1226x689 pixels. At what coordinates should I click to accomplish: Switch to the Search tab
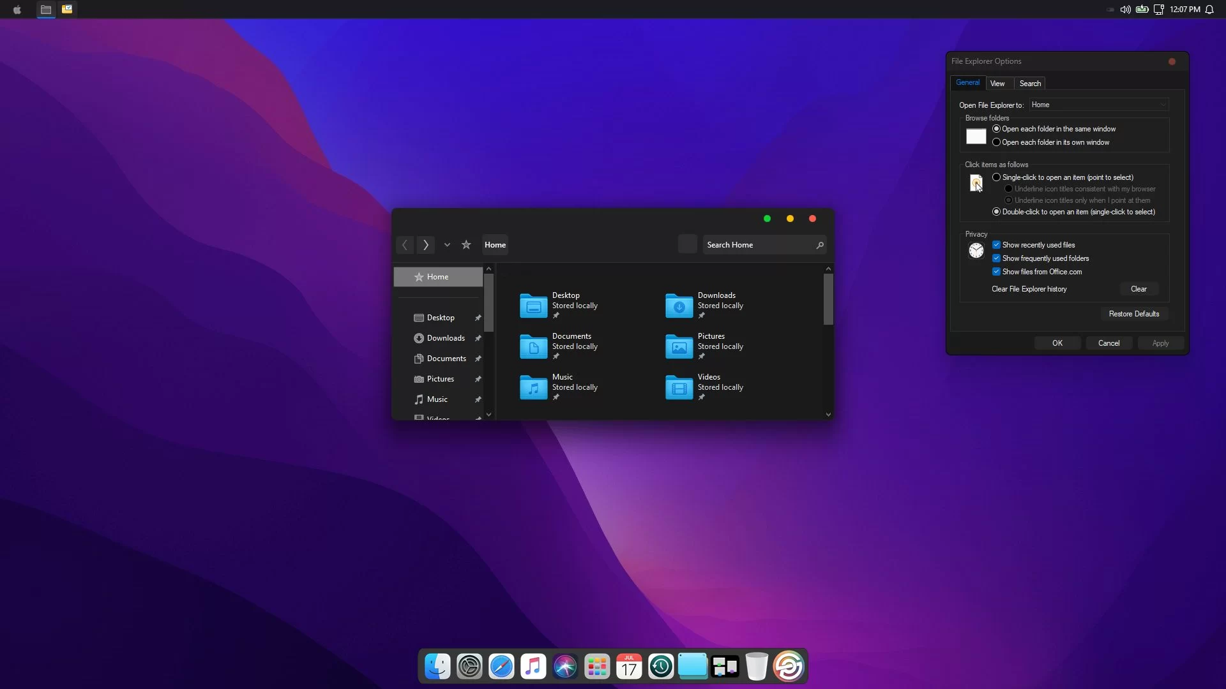click(1030, 84)
